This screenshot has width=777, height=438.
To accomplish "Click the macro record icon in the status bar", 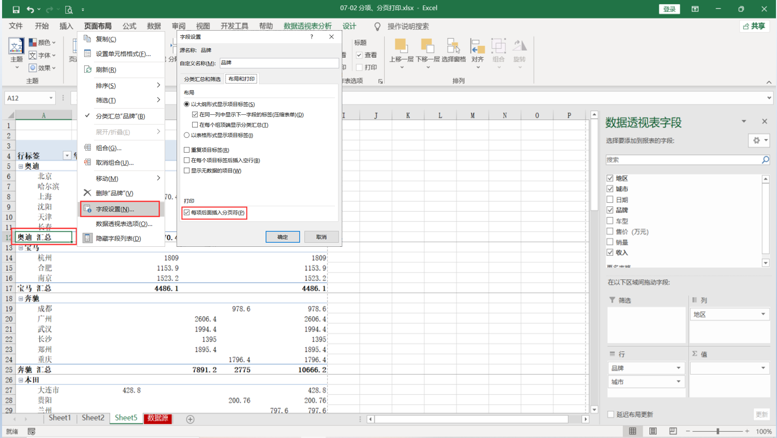I will pos(31,432).
